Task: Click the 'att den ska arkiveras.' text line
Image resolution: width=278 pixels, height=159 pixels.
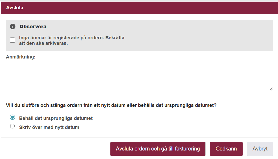Action: [43, 43]
